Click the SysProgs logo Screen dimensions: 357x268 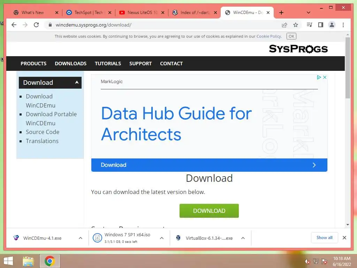298,49
